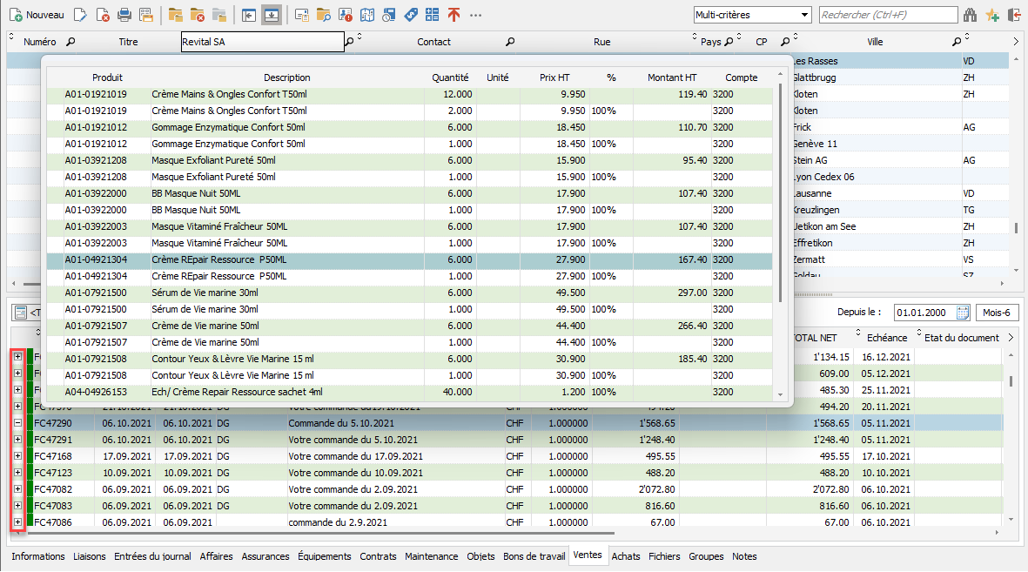Click the form with clipboard icon
1028x572 pixels.
pos(301,15)
